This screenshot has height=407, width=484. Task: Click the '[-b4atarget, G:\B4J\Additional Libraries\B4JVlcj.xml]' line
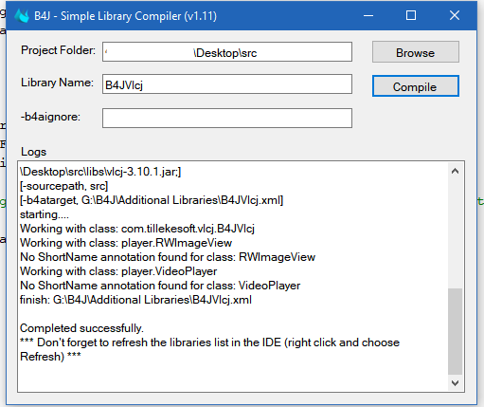[152, 200]
